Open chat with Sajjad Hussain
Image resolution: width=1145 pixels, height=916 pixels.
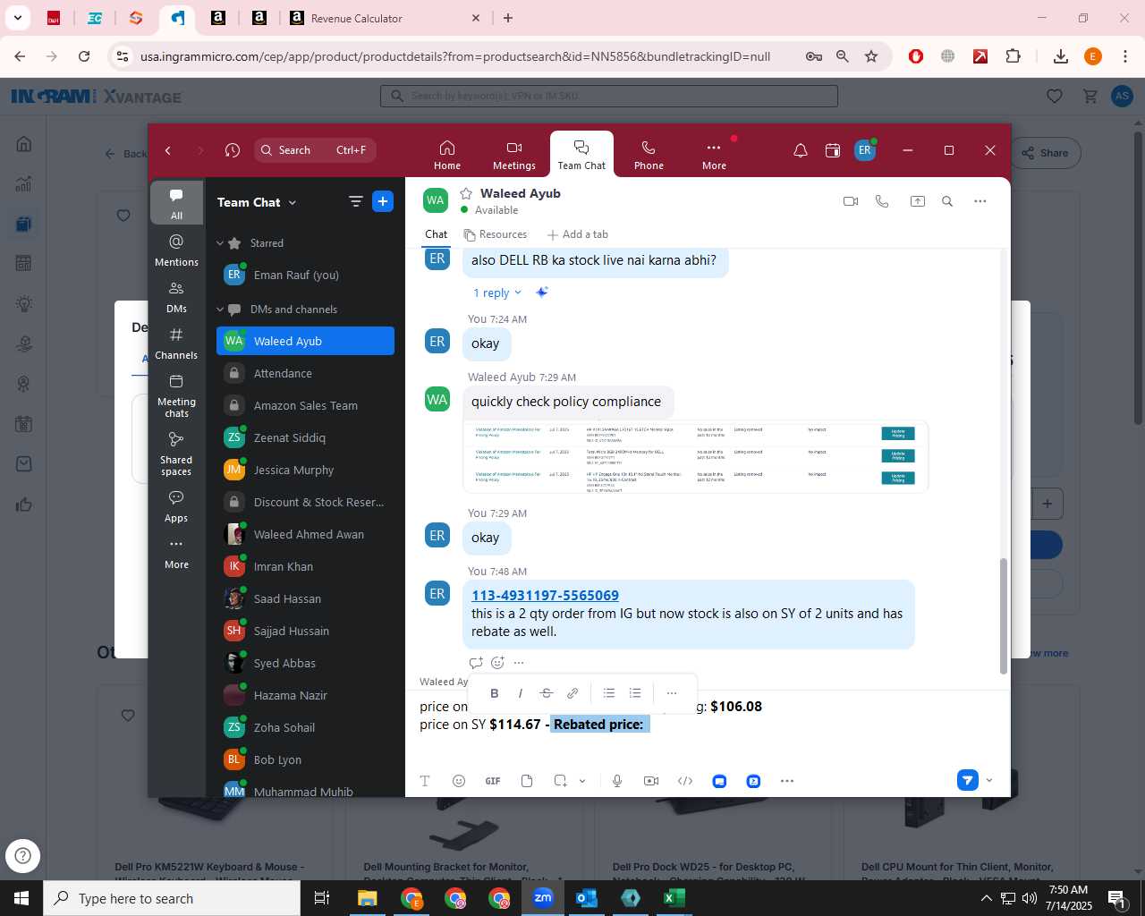point(305,631)
